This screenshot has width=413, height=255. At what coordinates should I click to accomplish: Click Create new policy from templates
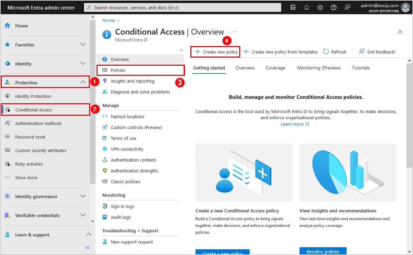tap(281, 52)
